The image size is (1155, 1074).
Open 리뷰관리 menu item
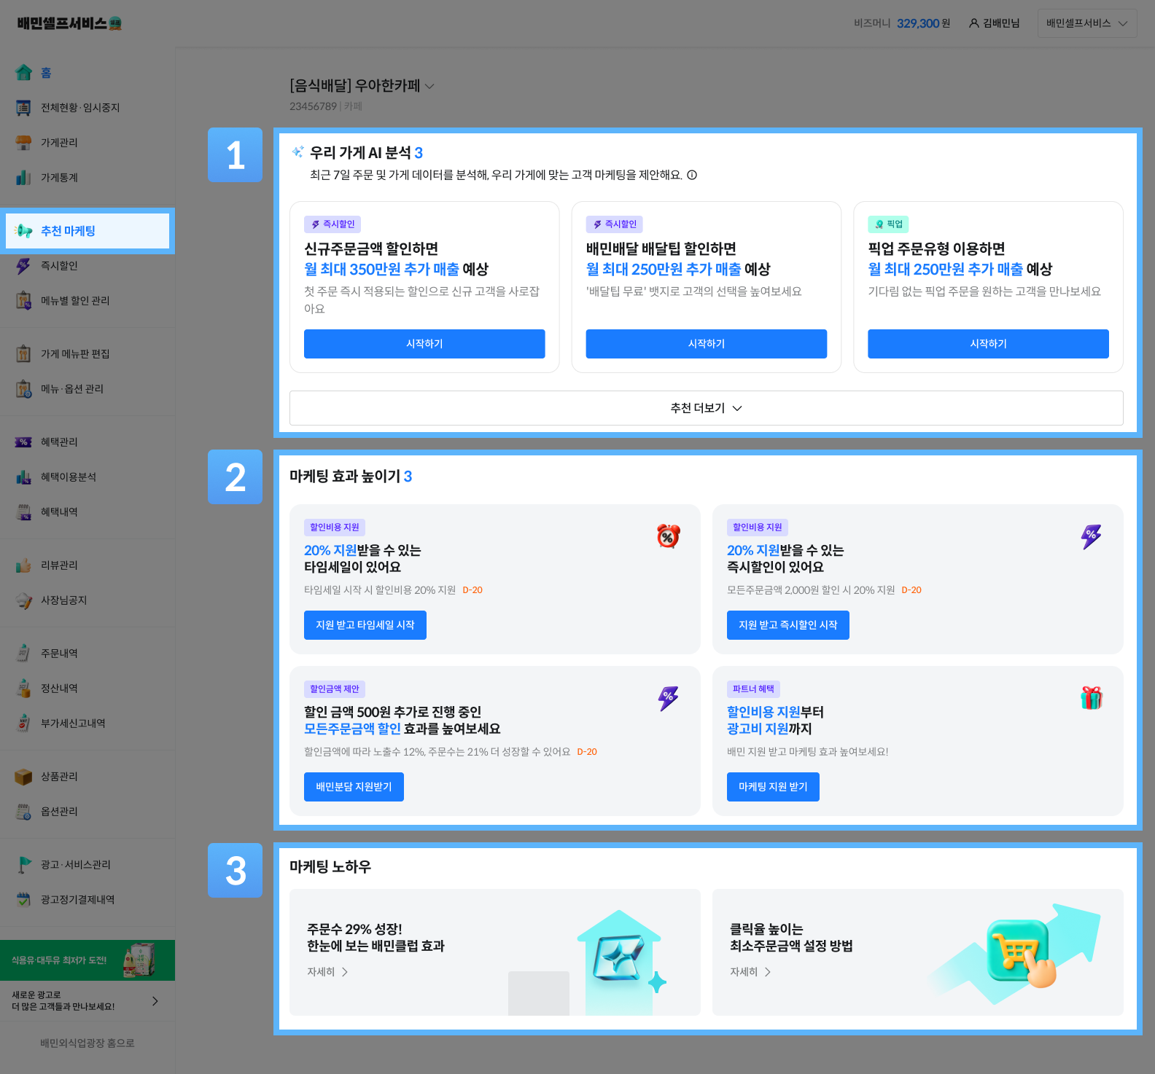pos(87,565)
